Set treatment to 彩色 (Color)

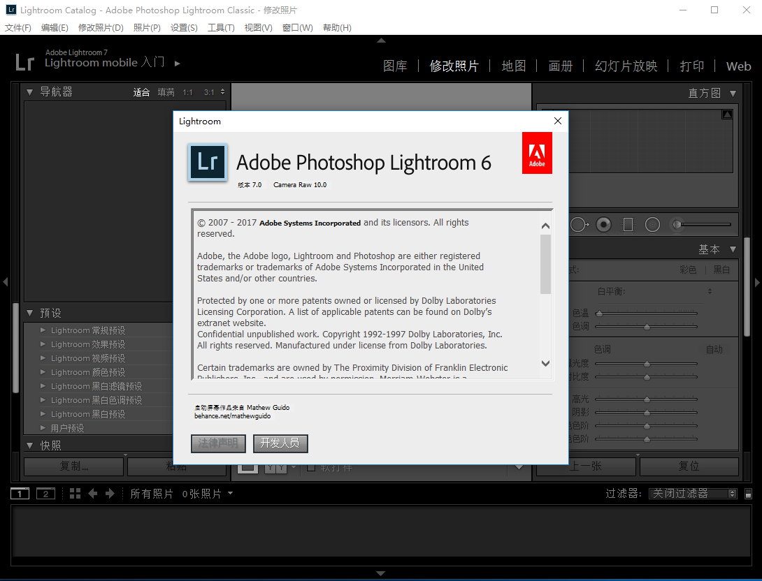click(688, 270)
